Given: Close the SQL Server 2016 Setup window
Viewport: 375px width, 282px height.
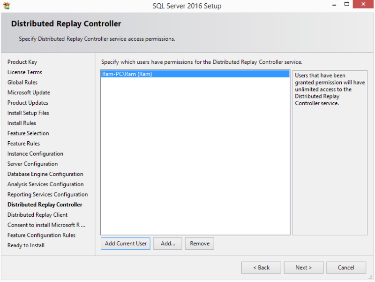Looking at the screenshot, I should click(x=363, y=4).
